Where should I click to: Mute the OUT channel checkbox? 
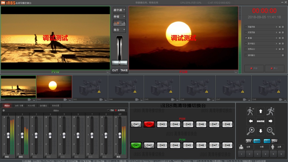(115, 157)
